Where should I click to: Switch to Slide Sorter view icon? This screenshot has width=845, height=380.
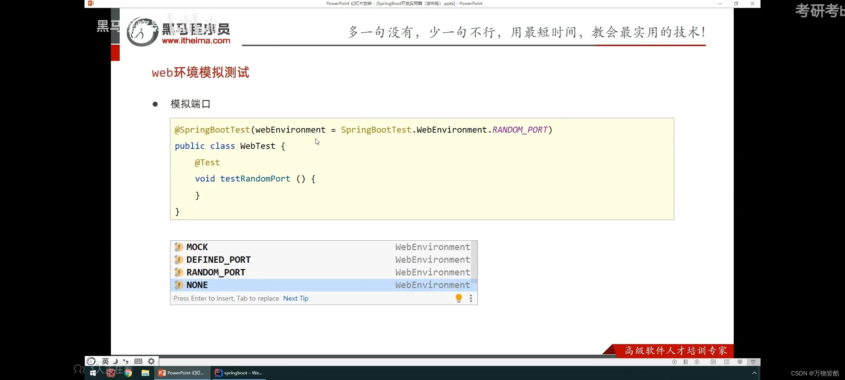point(726,362)
